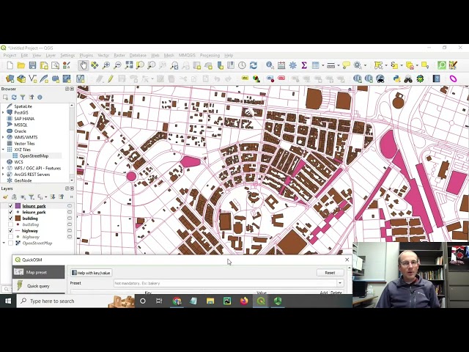Select the Zoom In magnifier tool
The width and height of the screenshot is (469, 352).
(106, 65)
